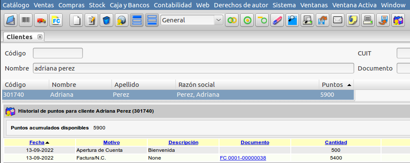Click the blank new document icon
410x163 pixels.
pos(76,20)
